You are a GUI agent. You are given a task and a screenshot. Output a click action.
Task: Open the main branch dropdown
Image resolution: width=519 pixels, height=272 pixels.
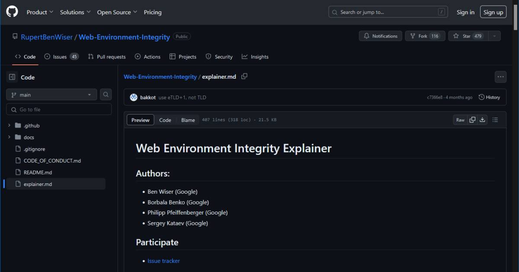[51, 95]
